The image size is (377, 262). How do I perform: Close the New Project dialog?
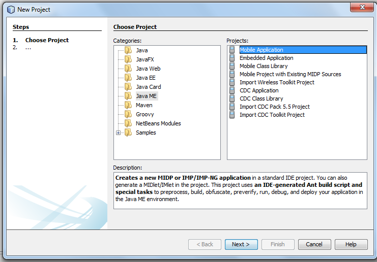362,7
